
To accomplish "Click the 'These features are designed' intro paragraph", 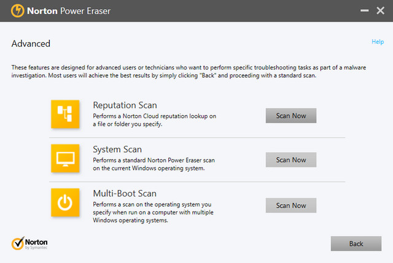I will [x=189, y=71].
